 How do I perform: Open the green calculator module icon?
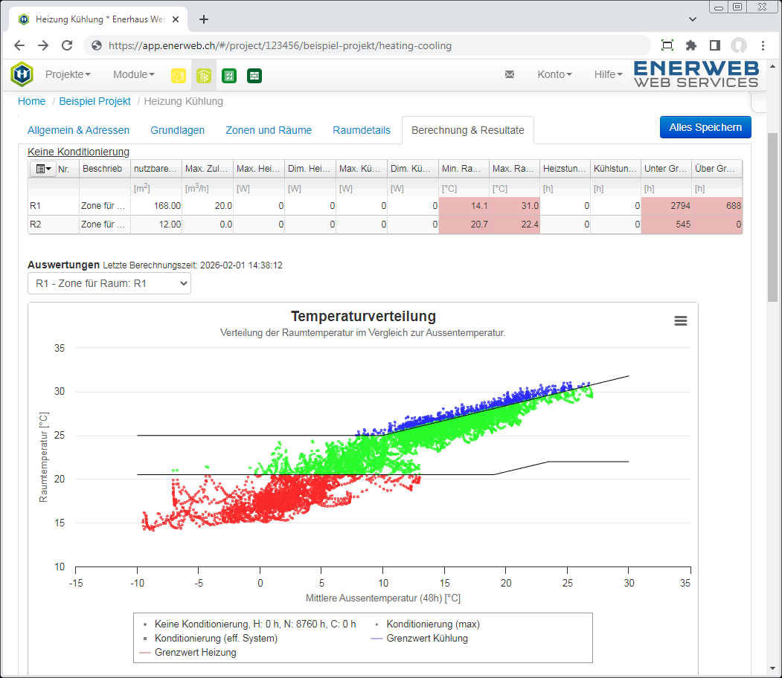click(x=229, y=75)
